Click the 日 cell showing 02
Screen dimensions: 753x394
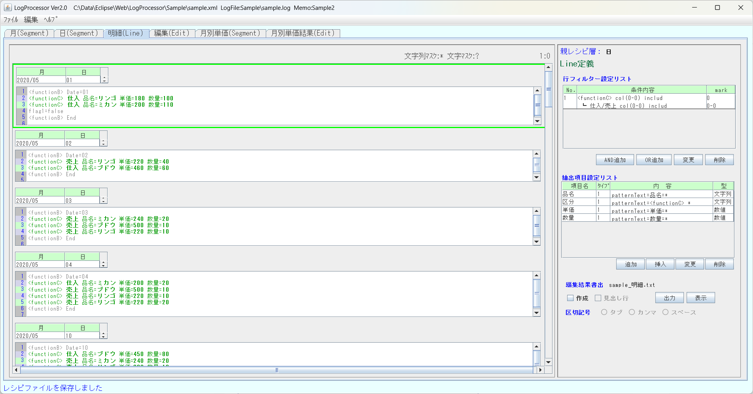point(82,143)
